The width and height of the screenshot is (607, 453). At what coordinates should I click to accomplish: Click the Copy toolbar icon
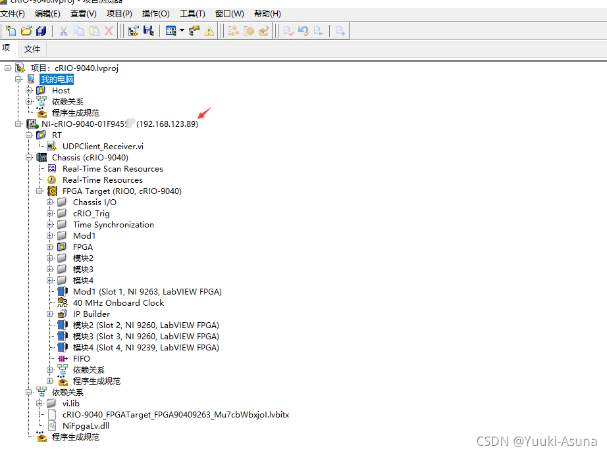[x=79, y=31]
